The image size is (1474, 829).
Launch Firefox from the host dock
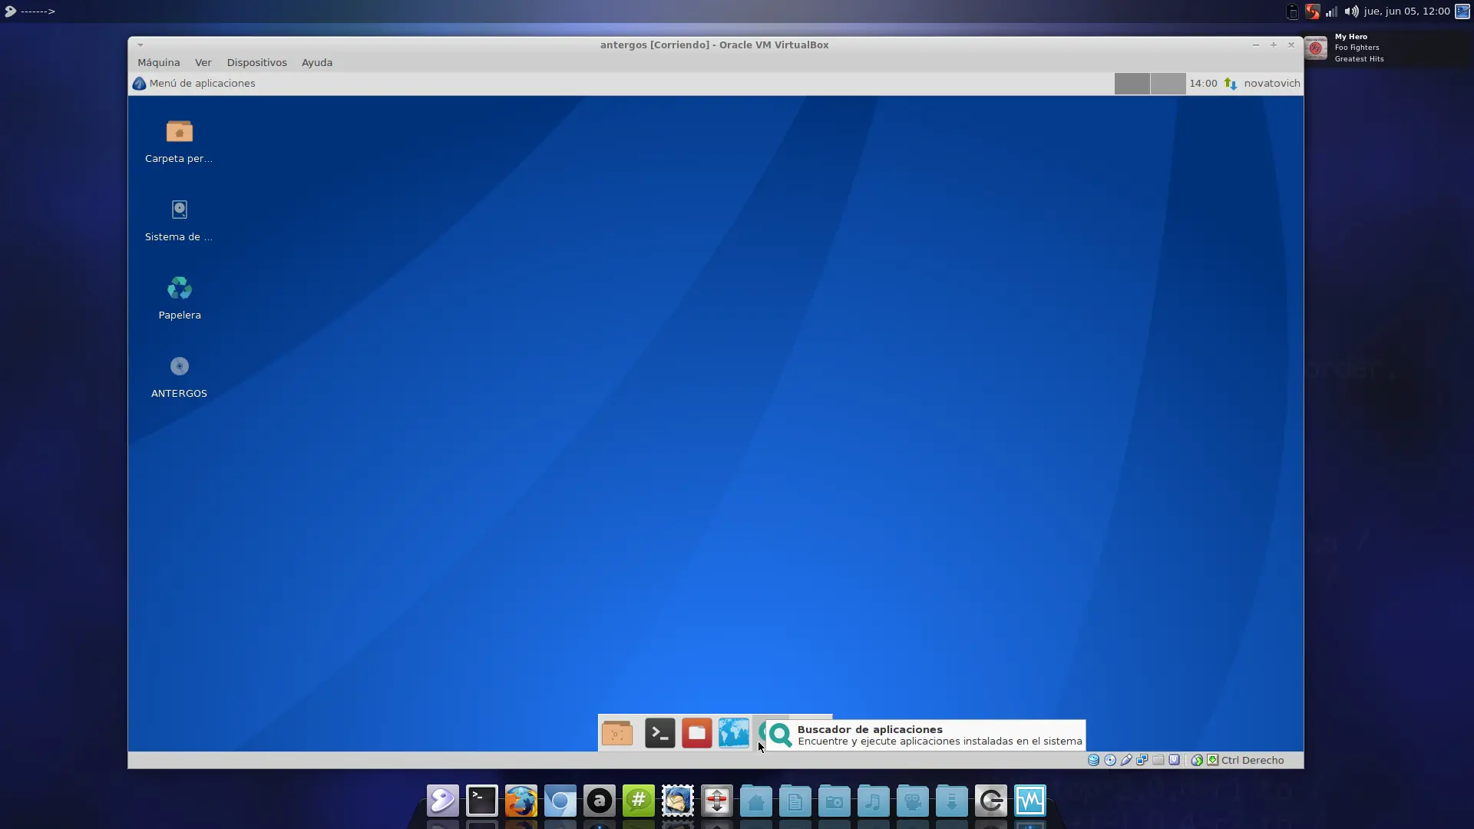(x=521, y=801)
